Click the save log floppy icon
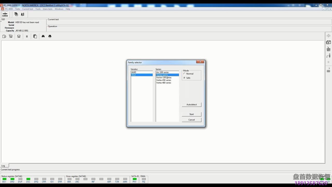Image resolution: width=332 pixels, height=187 pixels. pyautogui.click(x=19, y=36)
